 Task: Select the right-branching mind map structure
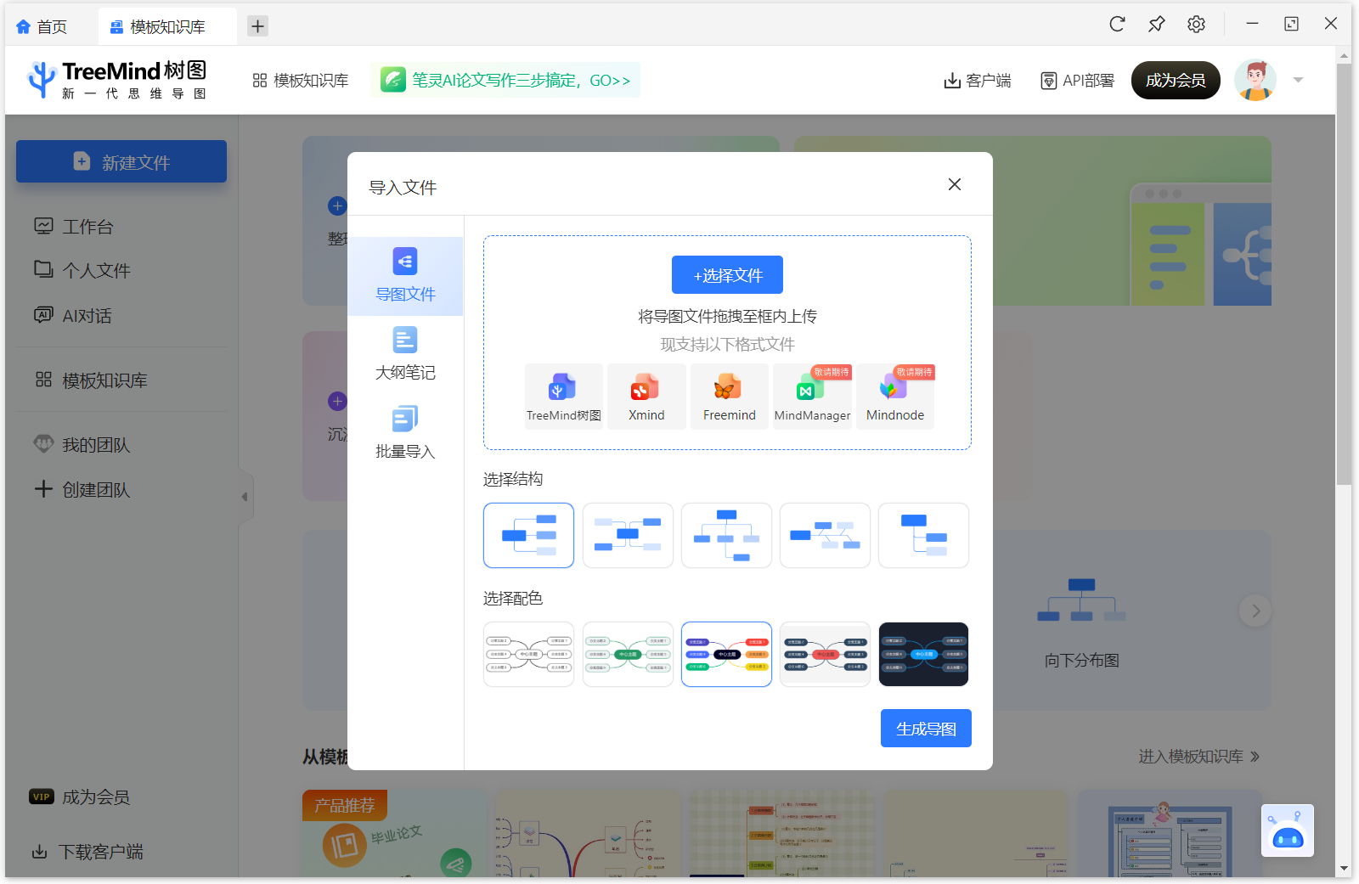528,535
